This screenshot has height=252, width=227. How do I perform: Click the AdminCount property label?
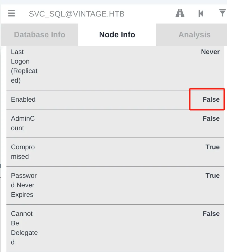23,123
